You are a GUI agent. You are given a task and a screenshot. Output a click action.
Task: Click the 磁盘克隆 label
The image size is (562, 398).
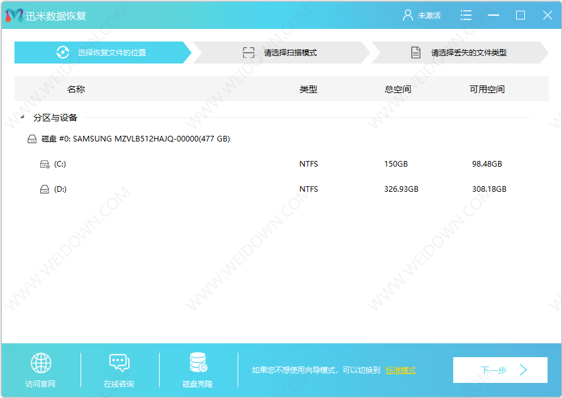pyautogui.click(x=197, y=384)
